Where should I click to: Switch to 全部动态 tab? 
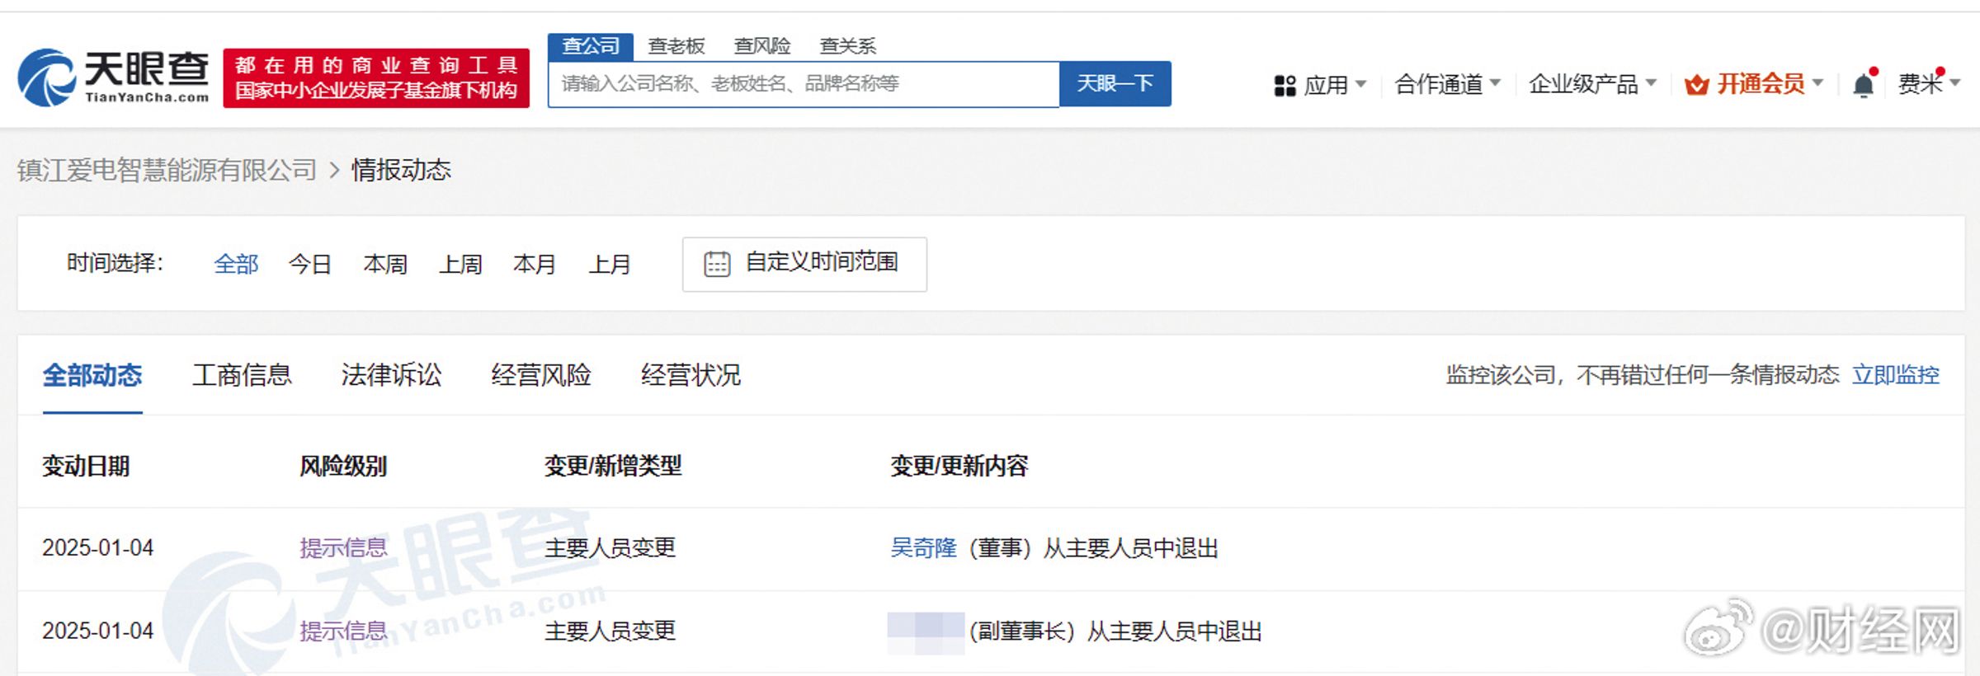point(92,376)
